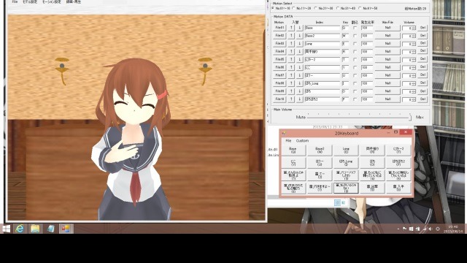This screenshot has width=467, height=263.
Task: Open the Windows Start button
Action: [6, 229]
